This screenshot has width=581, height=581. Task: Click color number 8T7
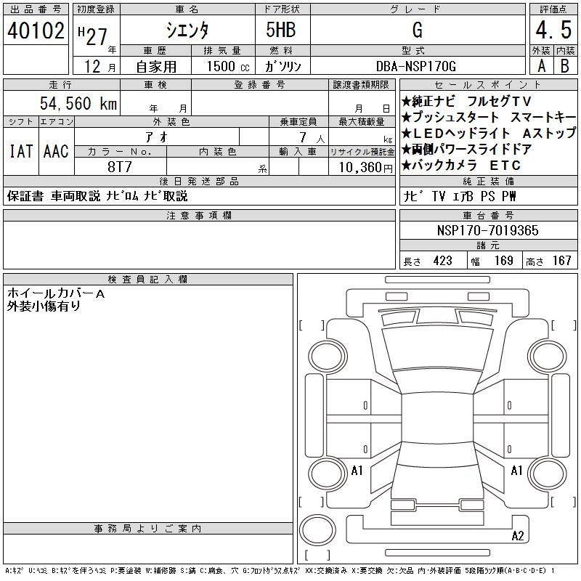[120, 167]
